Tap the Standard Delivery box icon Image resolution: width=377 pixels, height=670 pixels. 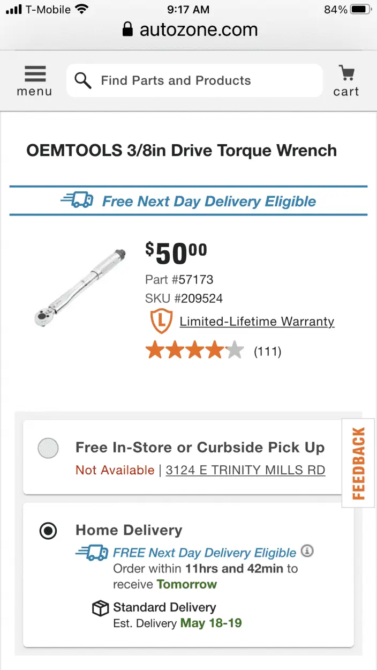pos(101,608)
